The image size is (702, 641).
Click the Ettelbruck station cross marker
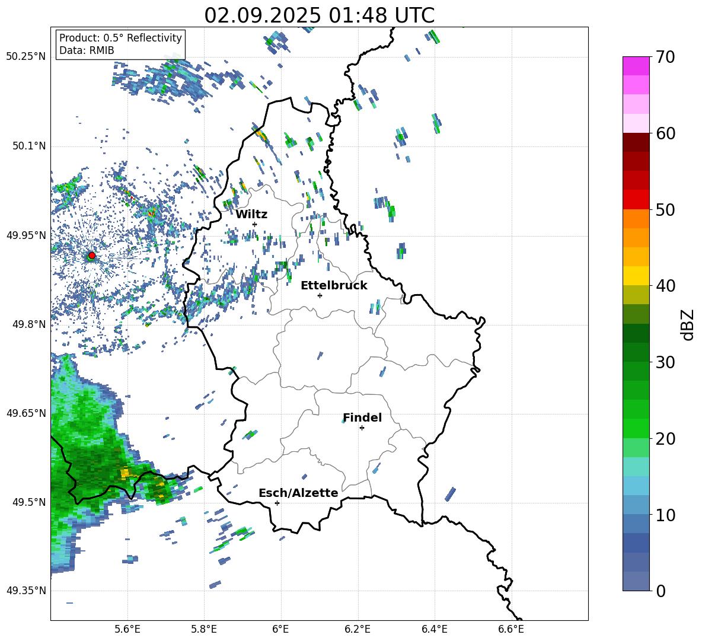click(x=320, y=295)
